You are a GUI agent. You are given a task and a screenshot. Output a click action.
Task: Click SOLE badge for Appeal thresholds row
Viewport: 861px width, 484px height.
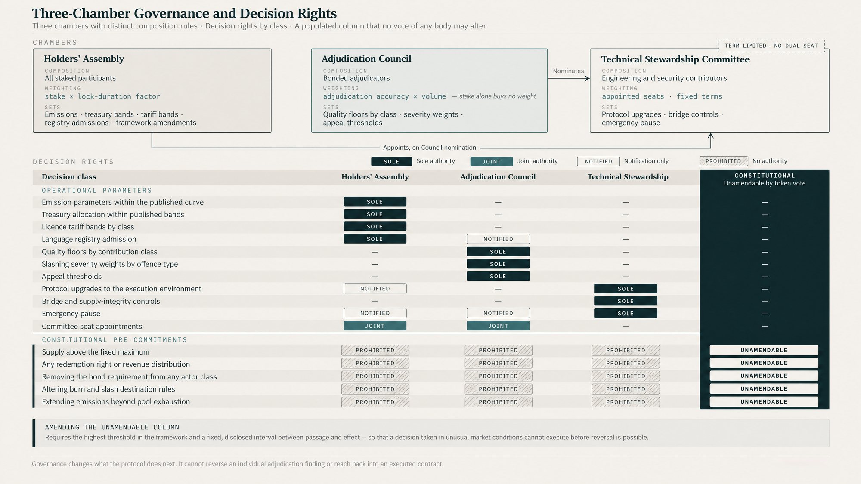click(498, 276)
